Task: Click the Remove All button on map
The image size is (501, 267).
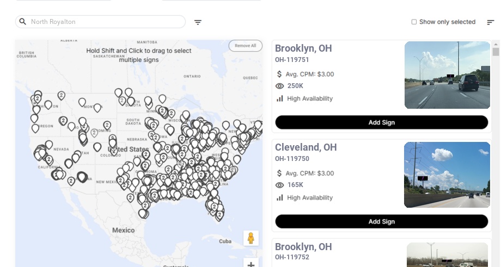Action: point(245,46)
